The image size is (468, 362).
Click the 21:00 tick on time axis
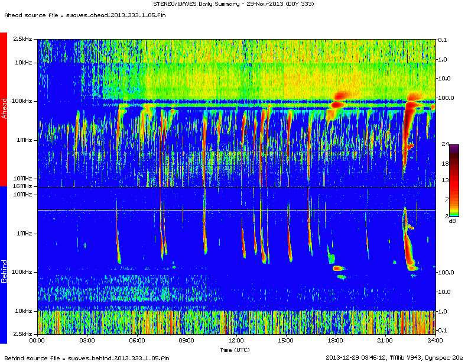point(385,341)
